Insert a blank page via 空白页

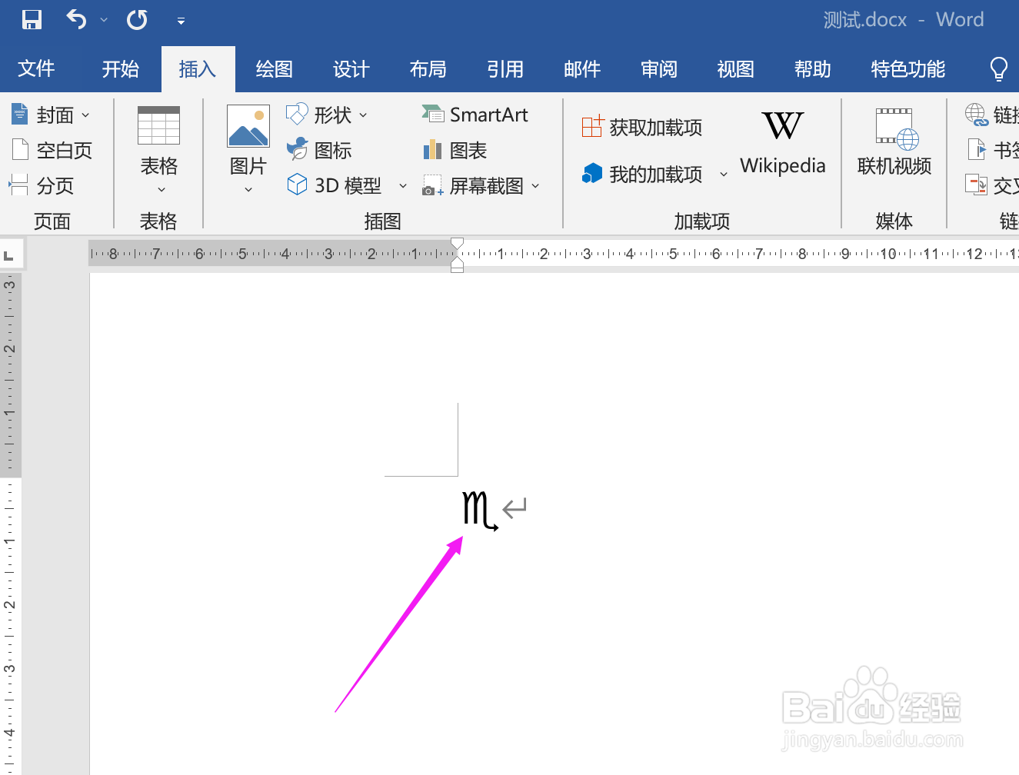pos(54,150)
